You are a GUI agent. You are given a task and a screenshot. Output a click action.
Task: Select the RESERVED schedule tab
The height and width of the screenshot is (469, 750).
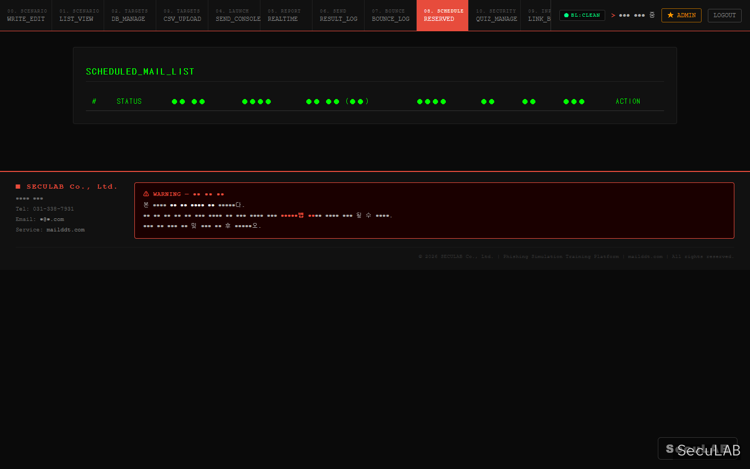[x=443, y=16]
